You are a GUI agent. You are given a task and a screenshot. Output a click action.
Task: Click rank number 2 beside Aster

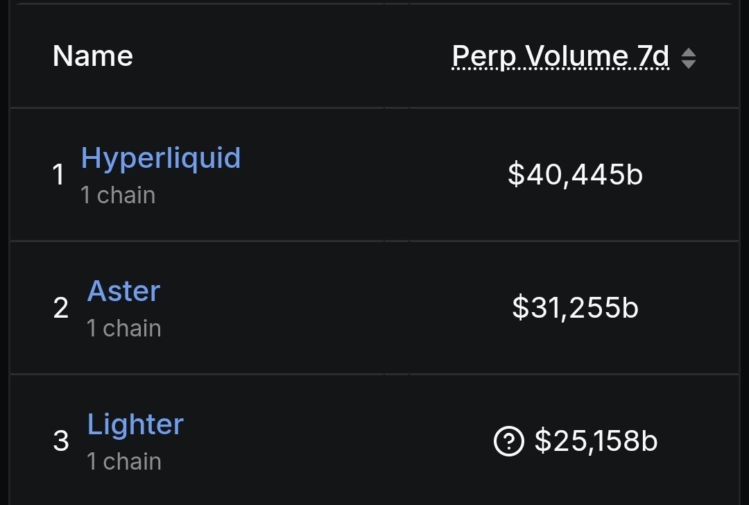[61, 308]
